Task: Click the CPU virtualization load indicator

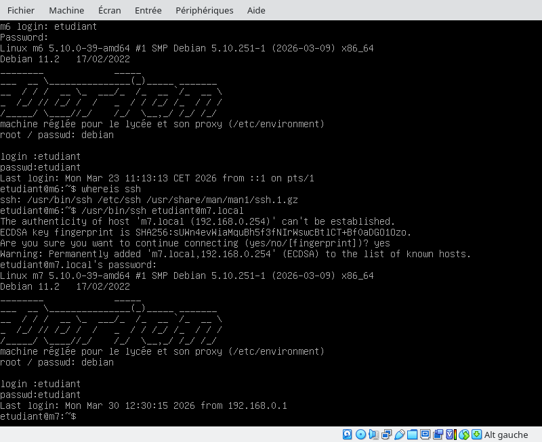Action: 451,435
